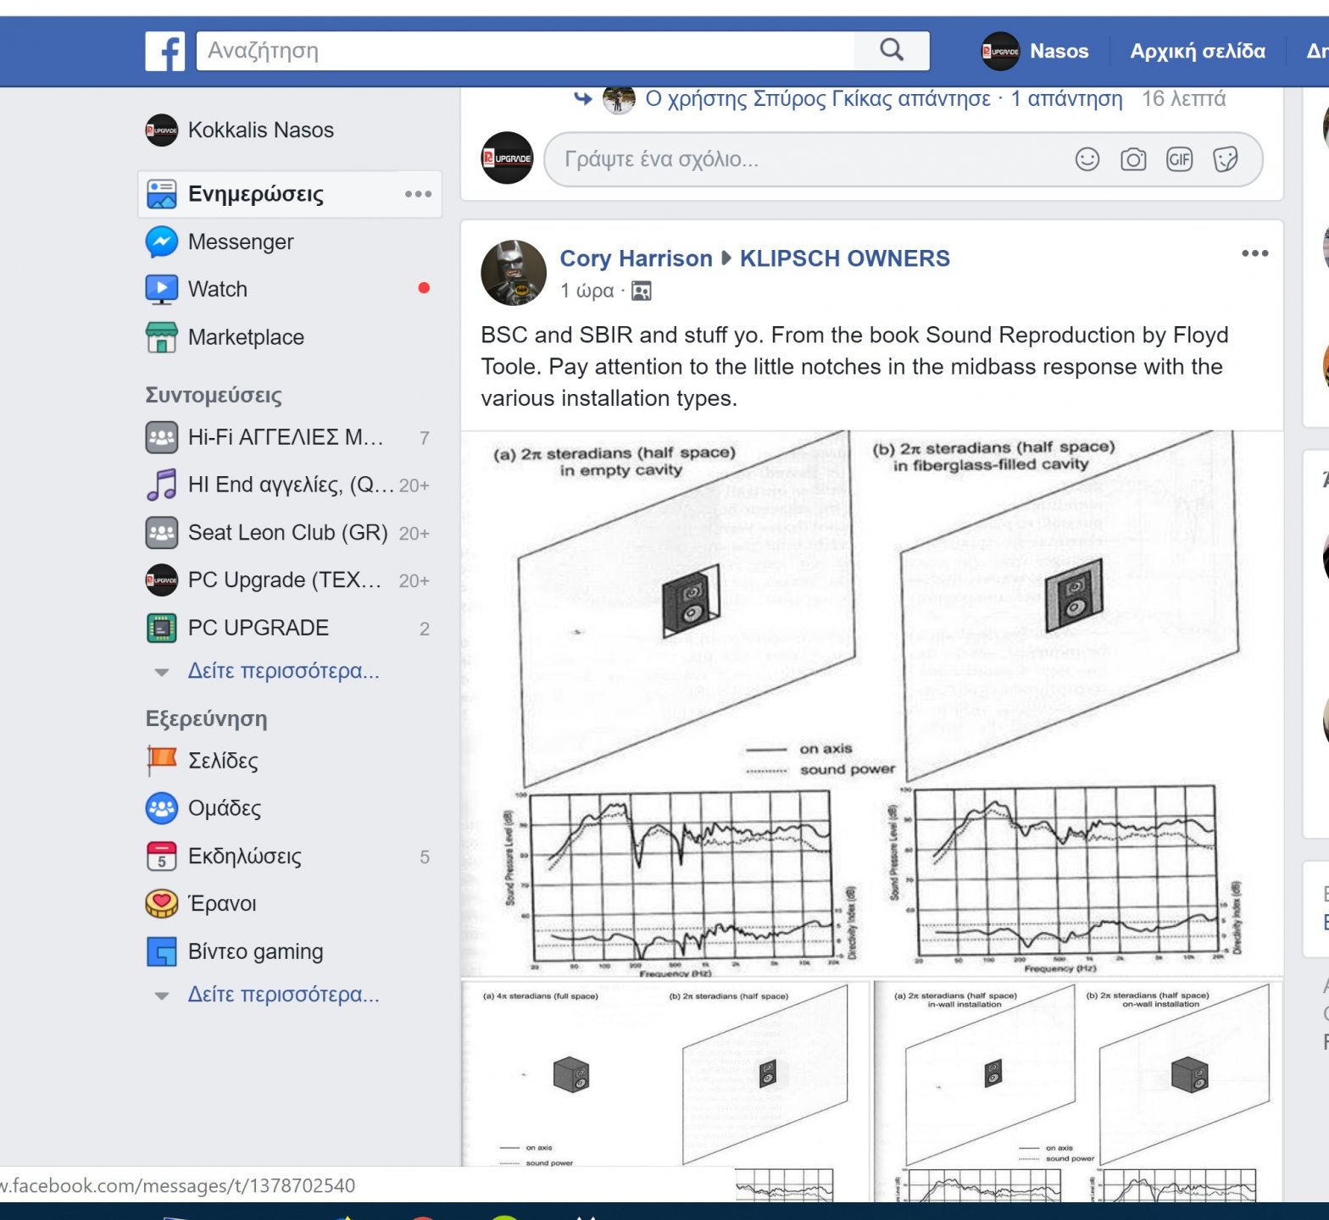Click the Ομάδες groups icon
1329x1220 pixels.
[x=162, y=808]
